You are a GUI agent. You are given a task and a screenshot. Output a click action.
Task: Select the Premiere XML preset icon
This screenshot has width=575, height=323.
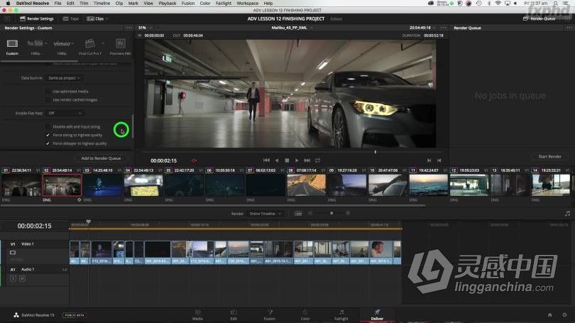click(x=121, y=44)
